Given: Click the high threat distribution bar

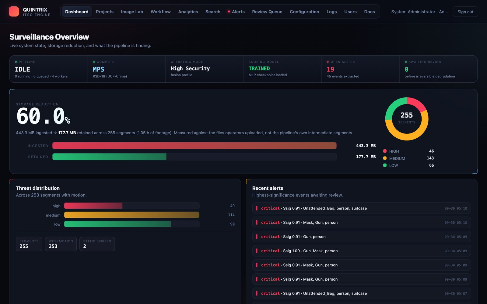Looking at the screenshot, I should click(93, 206).
